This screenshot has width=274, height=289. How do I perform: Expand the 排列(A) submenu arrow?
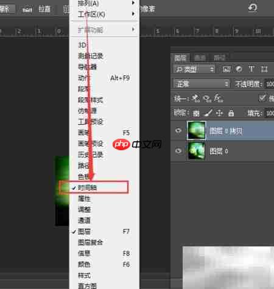click(x=133, y=3)
